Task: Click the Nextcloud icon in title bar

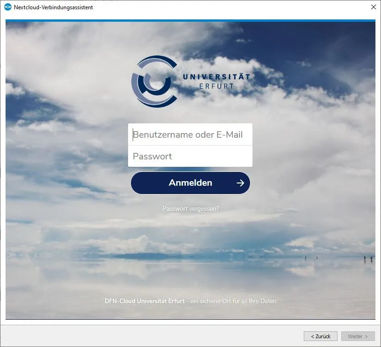Action: click(7, 7)
